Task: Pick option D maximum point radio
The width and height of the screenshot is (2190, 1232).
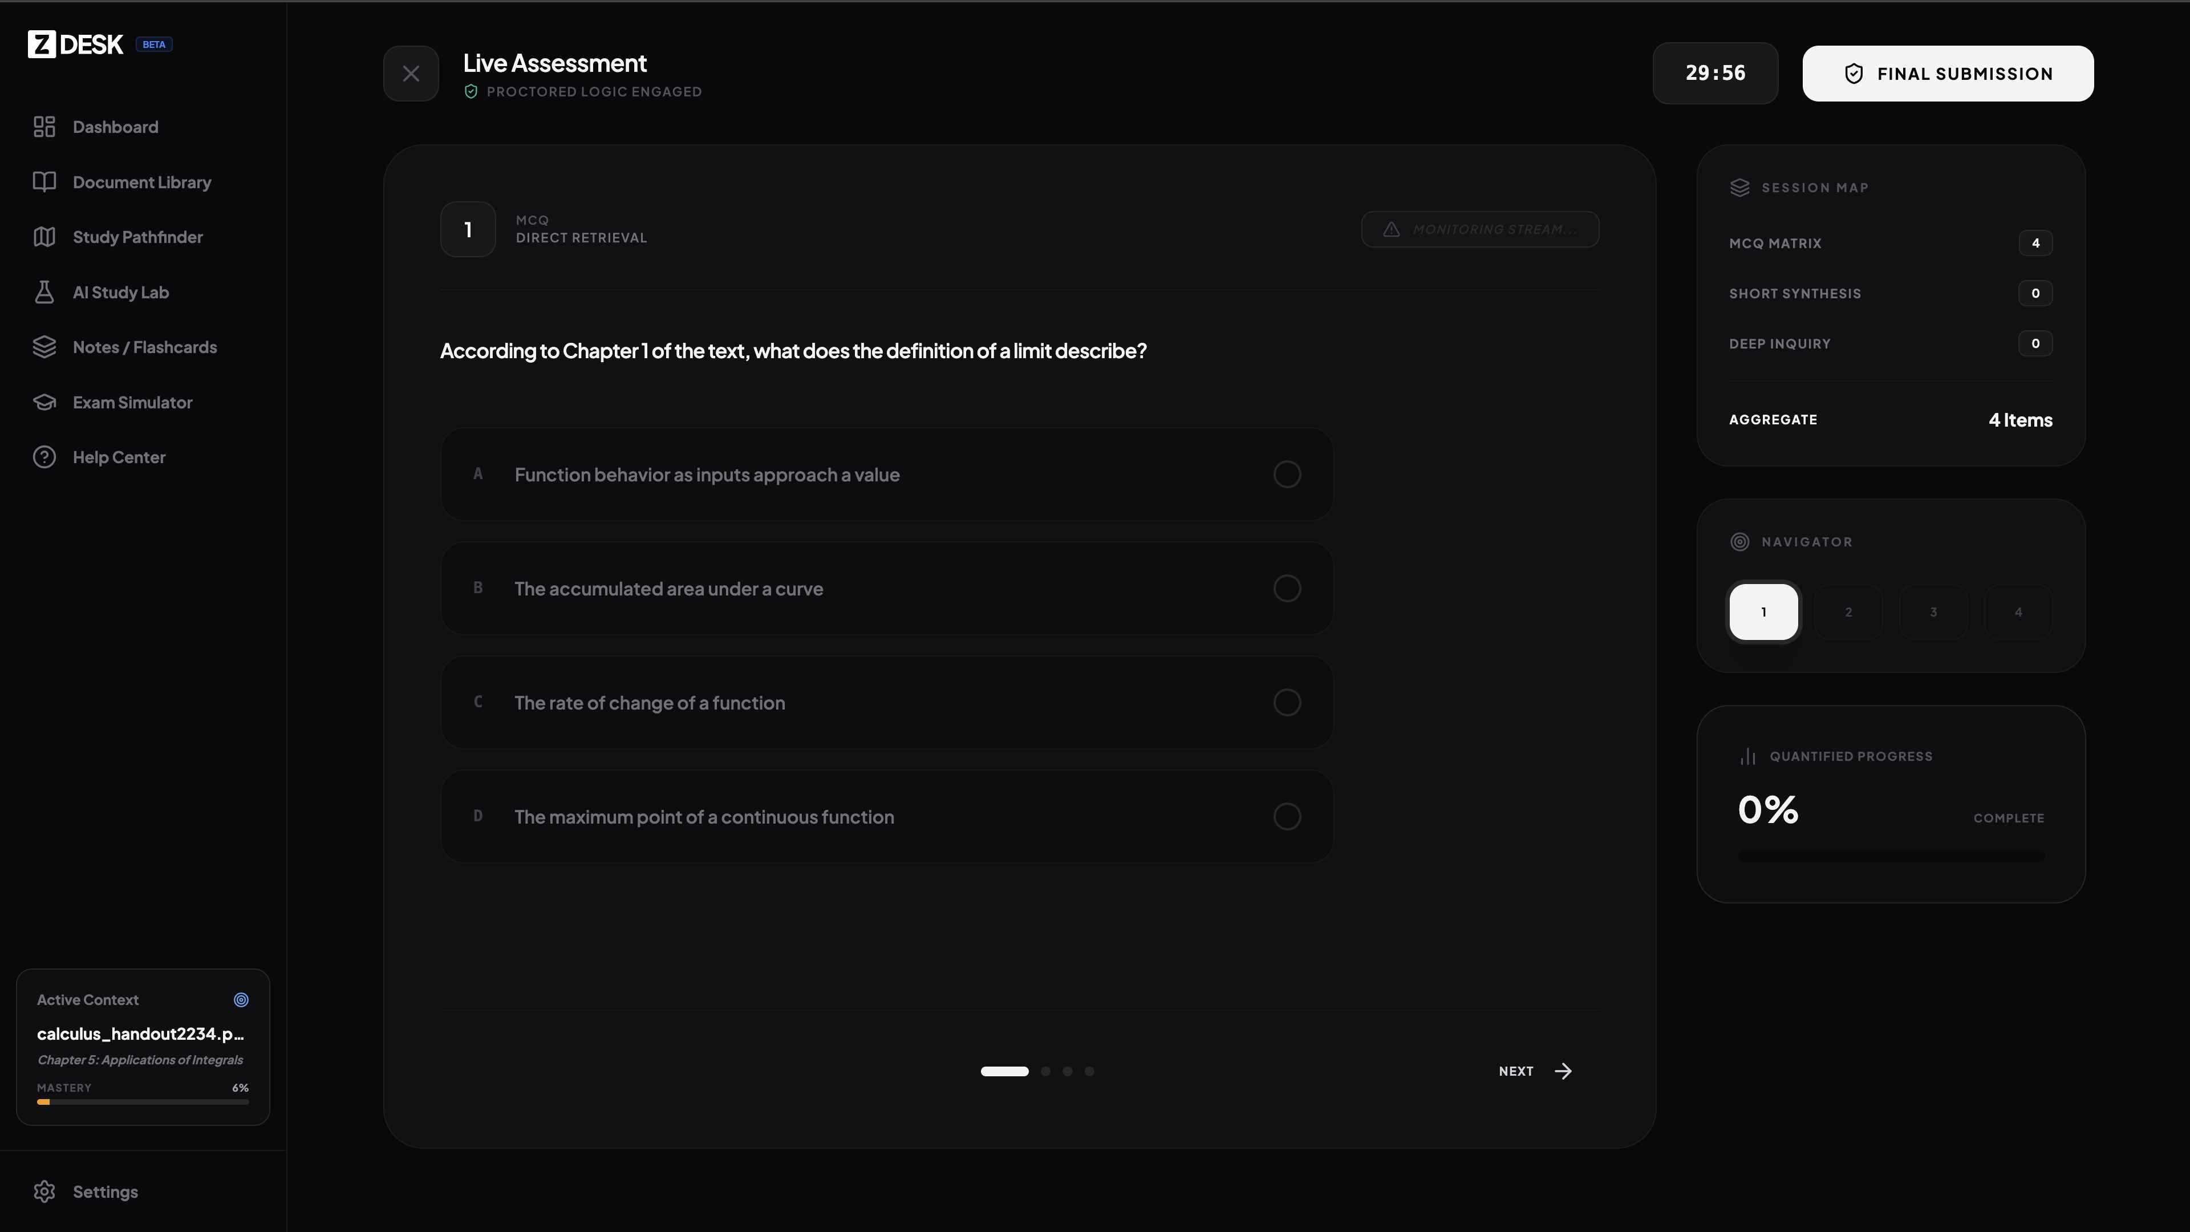Action: [1286, 817]
